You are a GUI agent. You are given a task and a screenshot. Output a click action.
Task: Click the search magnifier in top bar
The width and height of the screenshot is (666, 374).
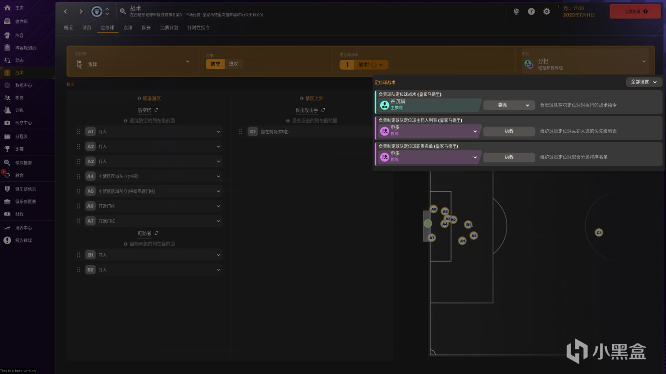[123, 11]
